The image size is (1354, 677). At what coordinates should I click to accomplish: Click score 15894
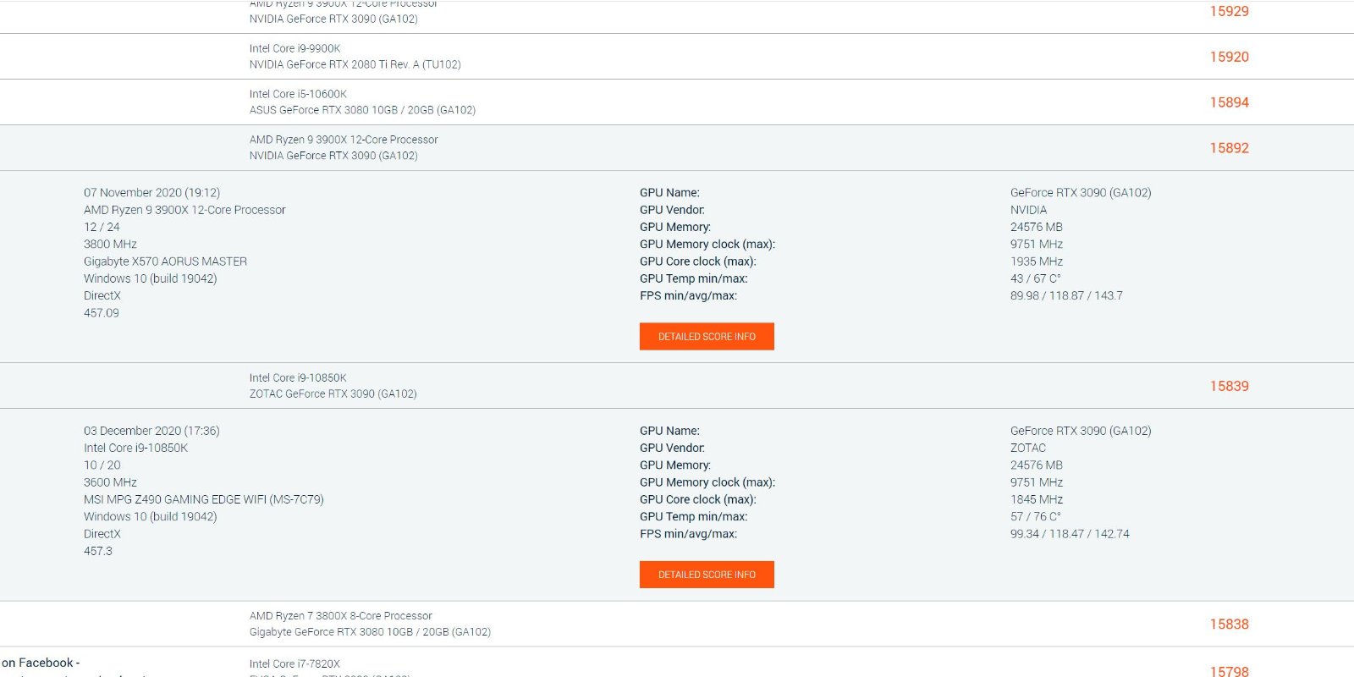click(x=1229, y=102)
